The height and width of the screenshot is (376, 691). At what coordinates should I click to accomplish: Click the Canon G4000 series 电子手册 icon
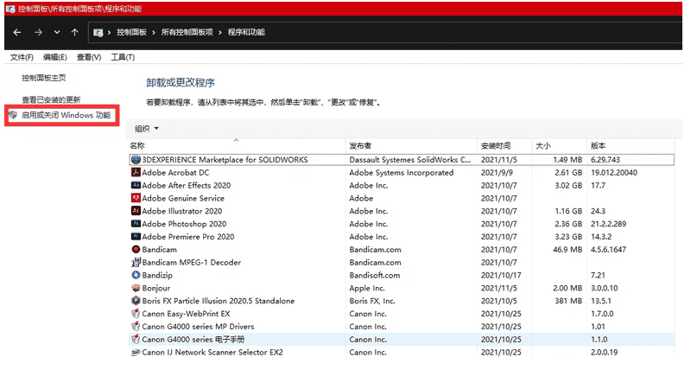pos(136,339)
